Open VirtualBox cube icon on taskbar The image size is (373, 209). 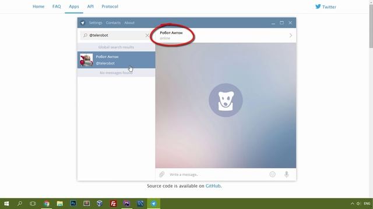100,203
